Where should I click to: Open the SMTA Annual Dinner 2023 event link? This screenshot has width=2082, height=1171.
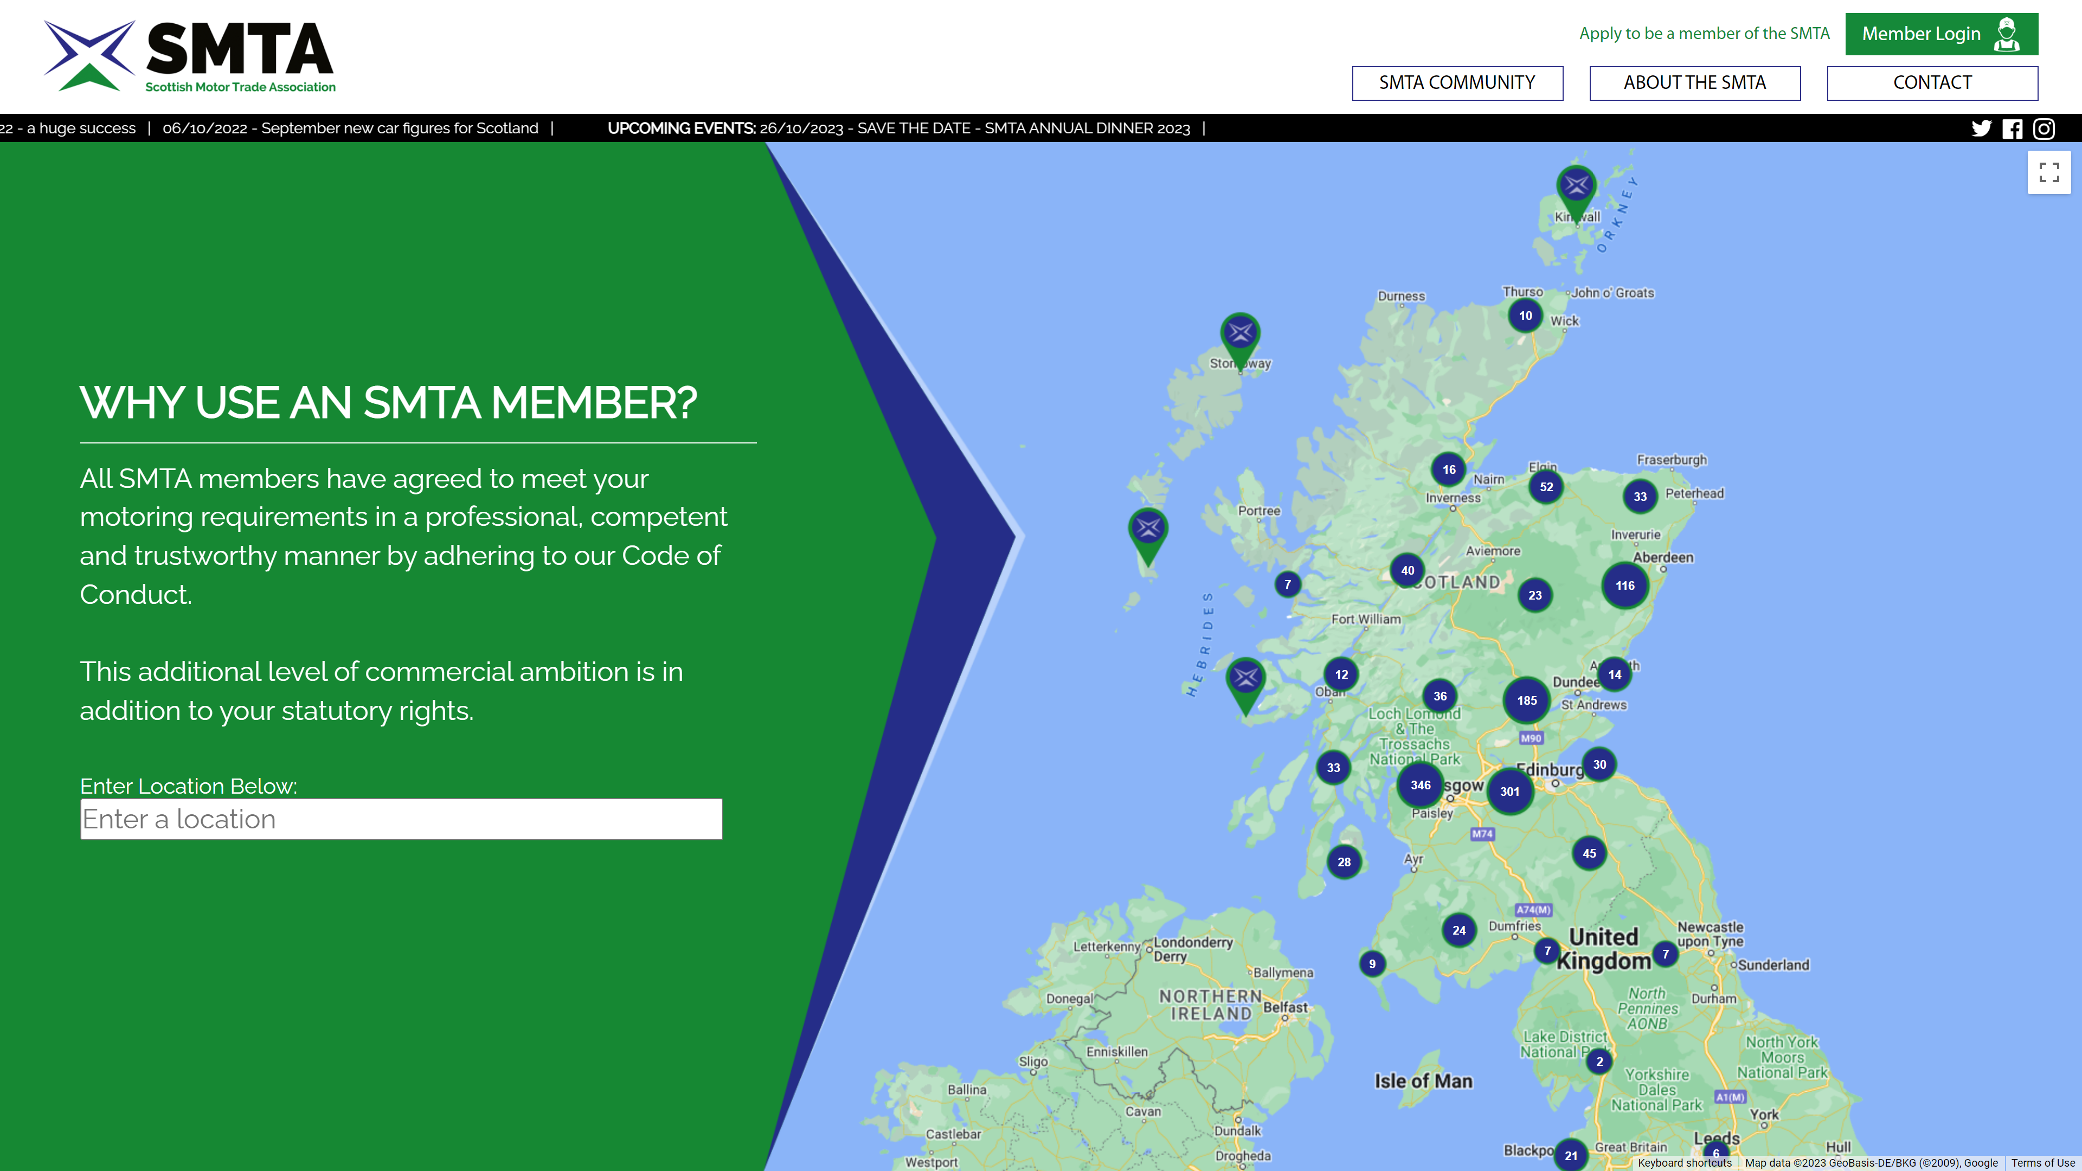(975, 128)
